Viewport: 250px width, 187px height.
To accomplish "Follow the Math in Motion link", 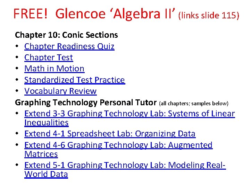I will click(55, 69).
